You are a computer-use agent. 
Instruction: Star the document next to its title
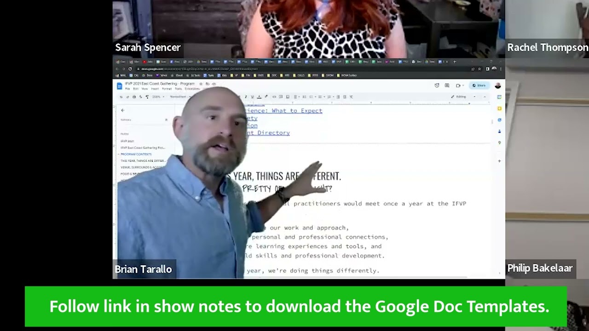coord(201,84)
